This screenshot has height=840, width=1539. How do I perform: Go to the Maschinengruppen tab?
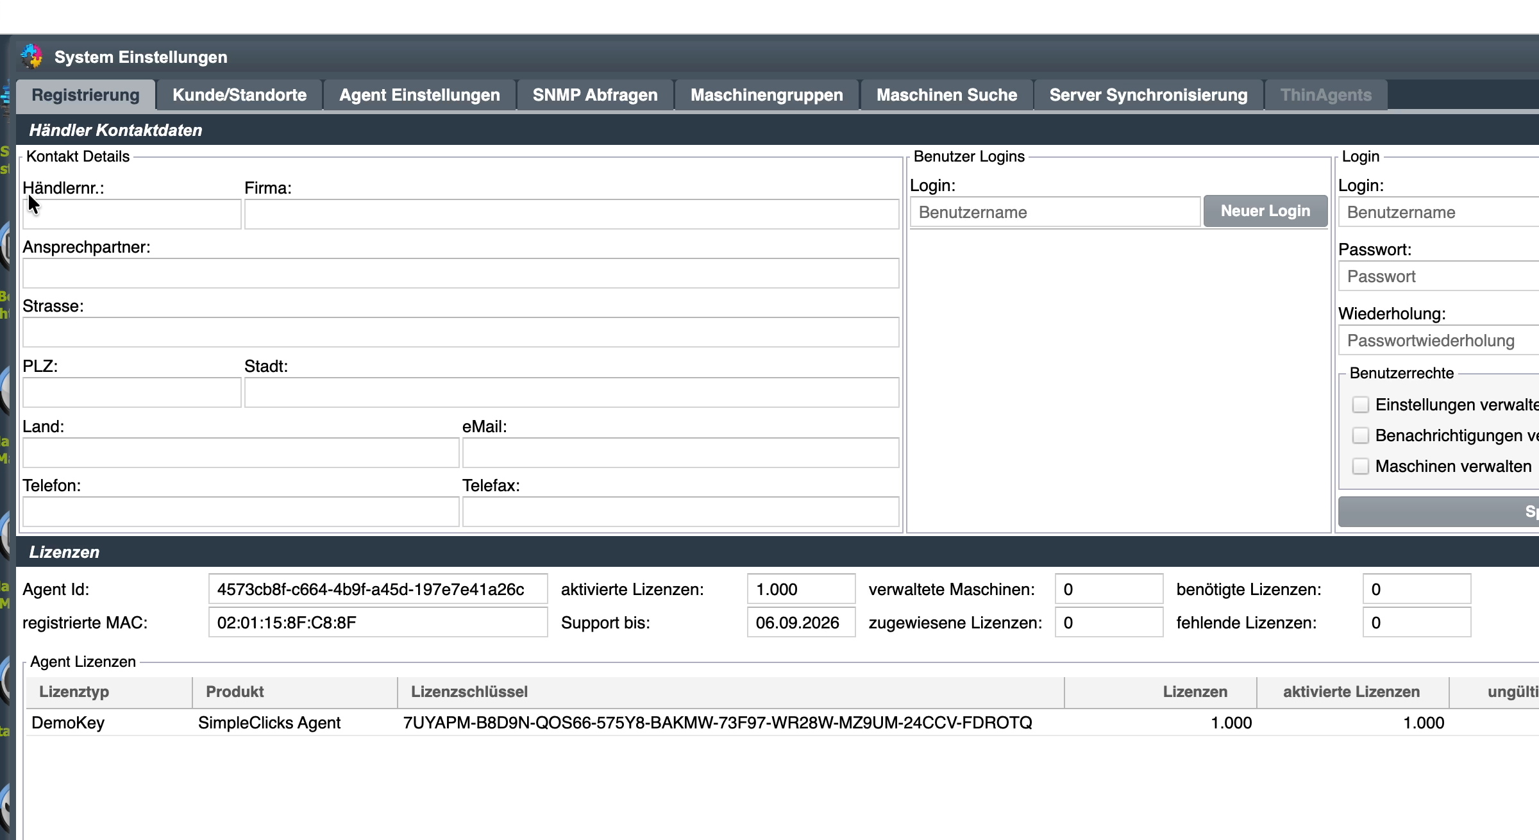(x=767, y=95)
